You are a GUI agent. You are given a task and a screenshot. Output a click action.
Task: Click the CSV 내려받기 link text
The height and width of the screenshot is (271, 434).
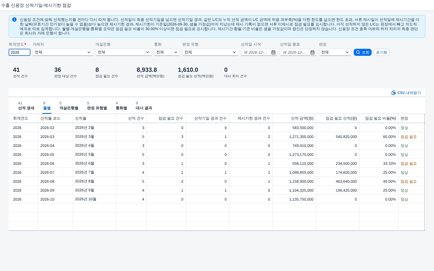click(409, 93)
